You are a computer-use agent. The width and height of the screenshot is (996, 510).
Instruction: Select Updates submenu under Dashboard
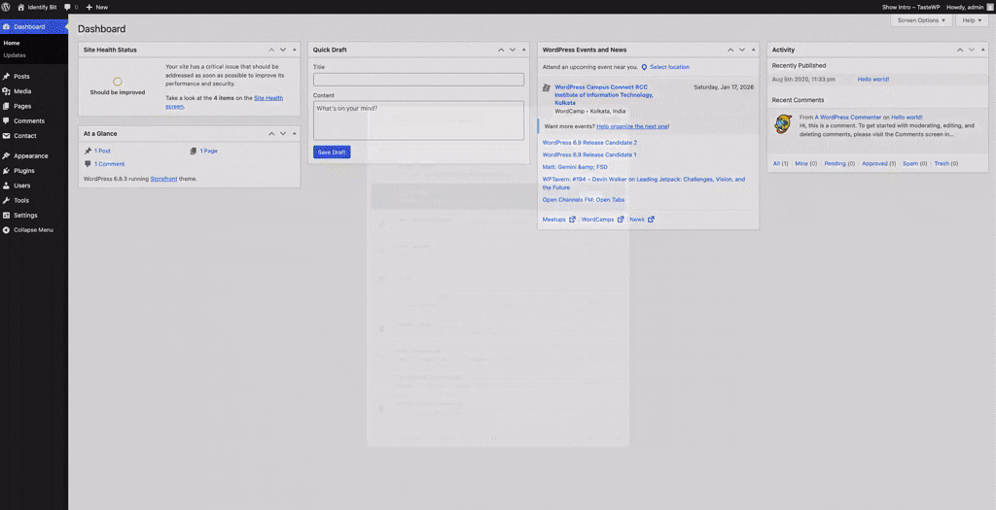click(15, 55)
